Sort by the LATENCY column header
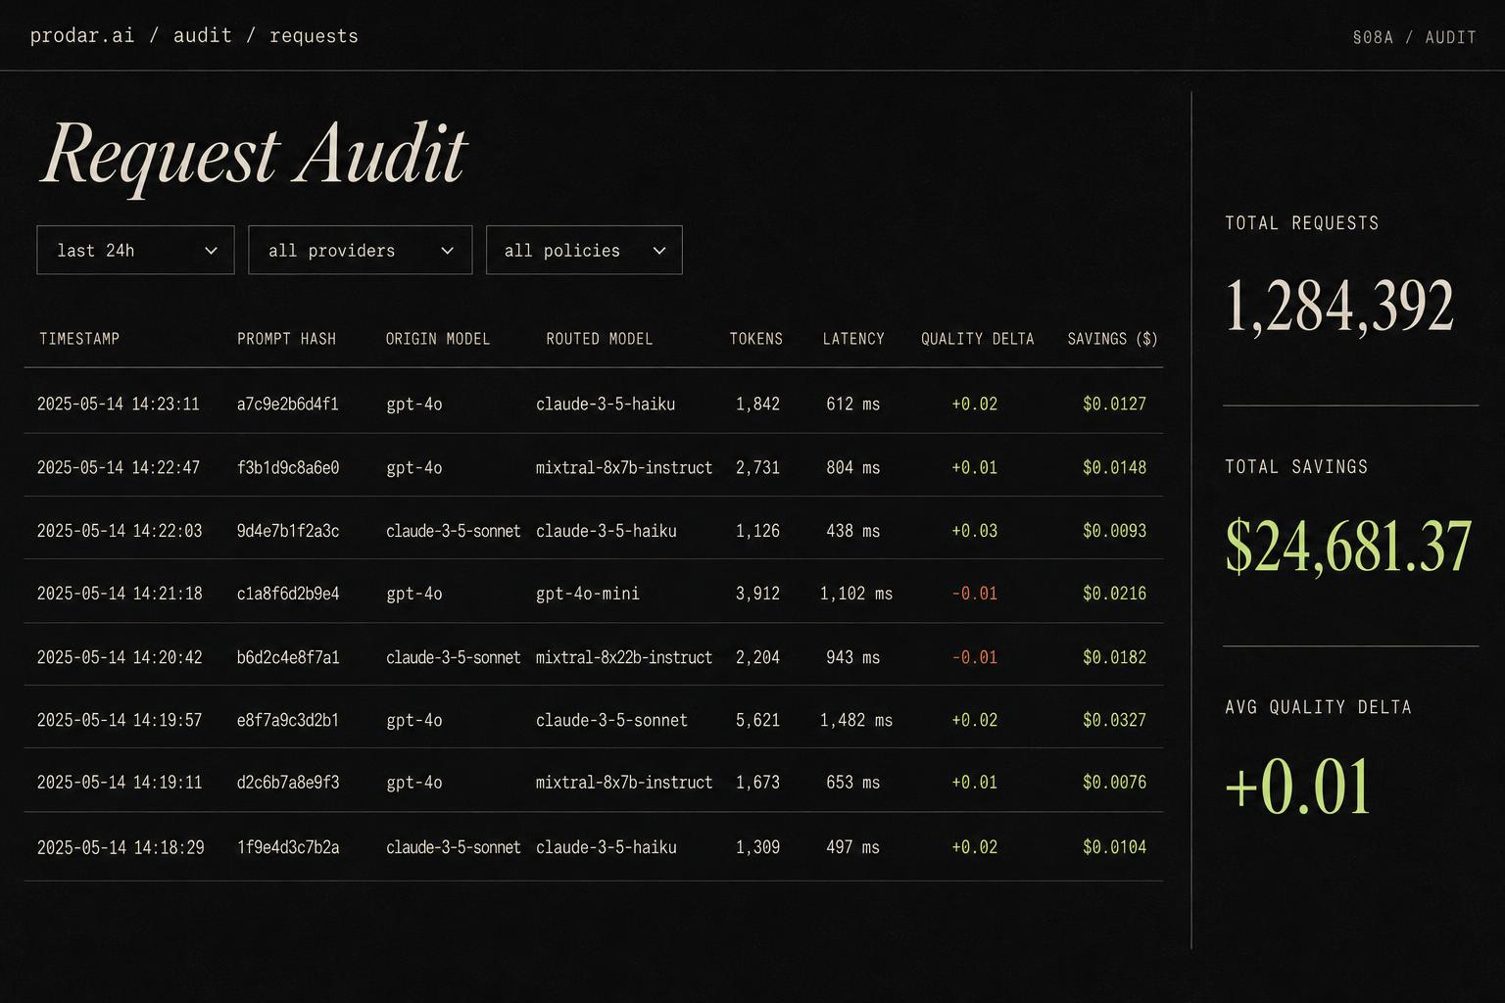The height and width of the screenshot is (1003, 1505). click(852, 339)
